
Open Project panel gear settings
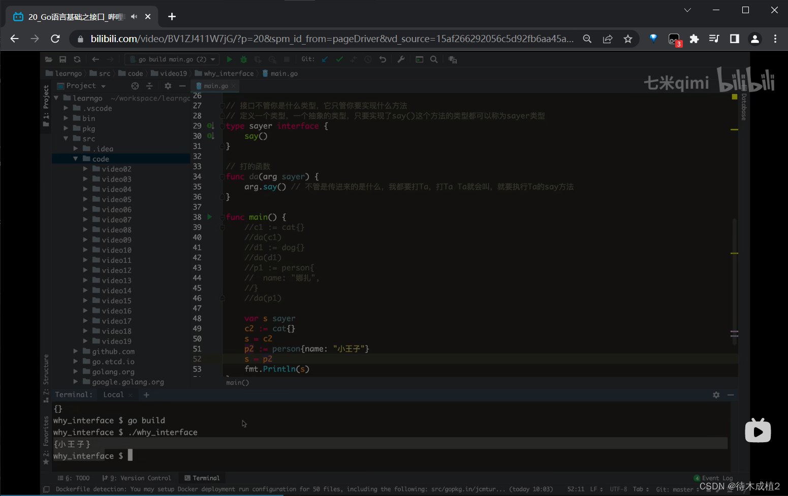click(168, 86)
